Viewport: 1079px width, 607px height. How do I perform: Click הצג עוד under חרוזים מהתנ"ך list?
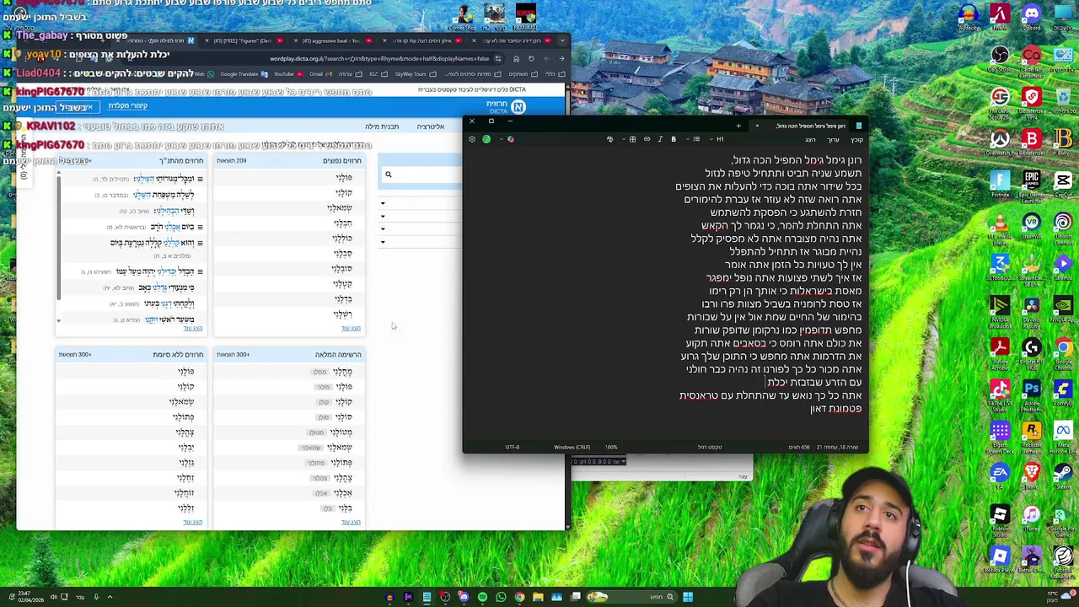point(193,328)
